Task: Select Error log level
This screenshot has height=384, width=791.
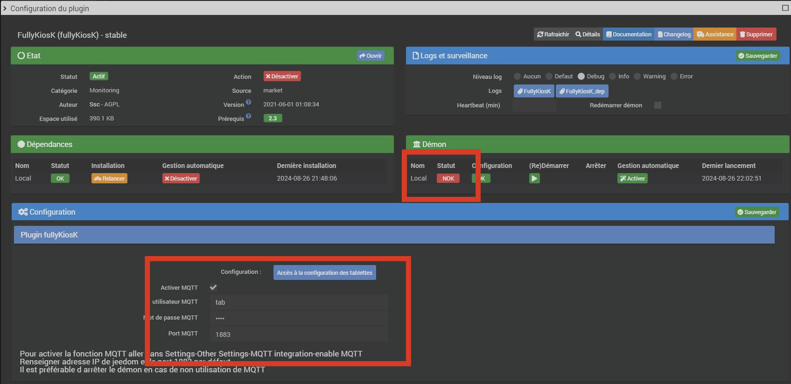Action: 674,77
